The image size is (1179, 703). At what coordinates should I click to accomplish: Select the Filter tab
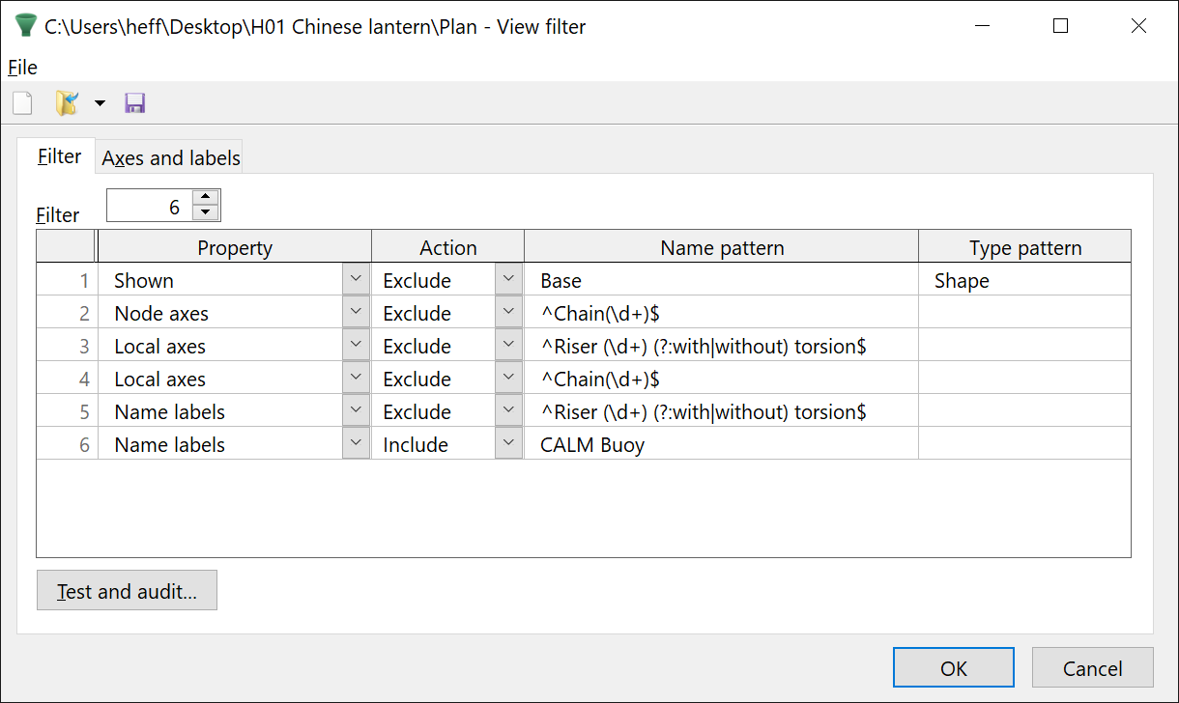(59, 156)
